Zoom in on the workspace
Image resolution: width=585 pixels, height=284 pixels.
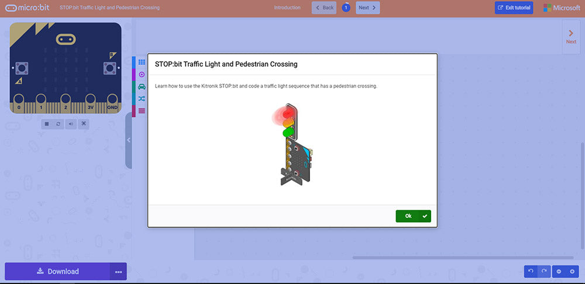pos(572,271)
